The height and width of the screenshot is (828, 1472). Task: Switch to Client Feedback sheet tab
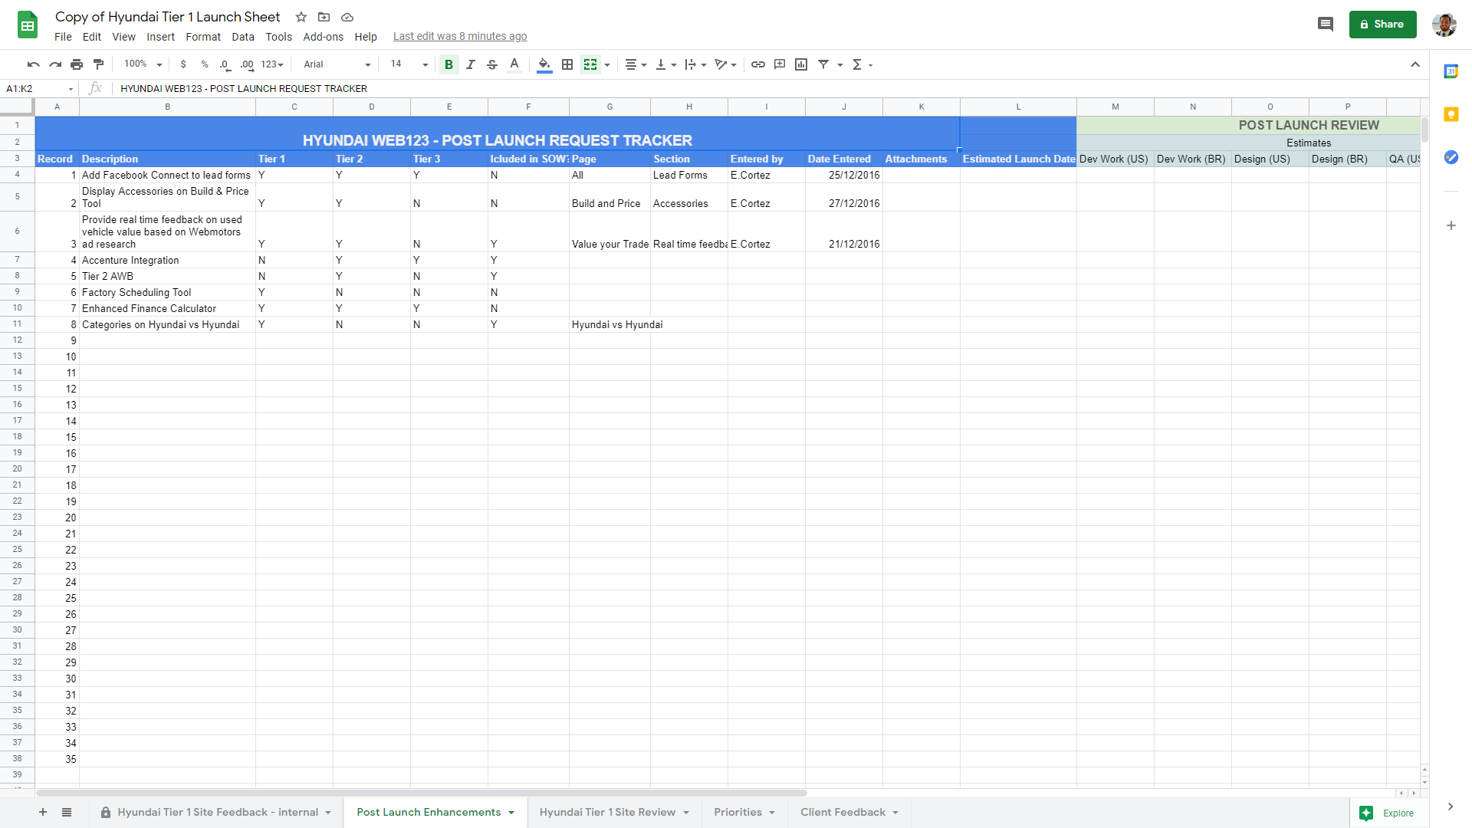point(849,813)
